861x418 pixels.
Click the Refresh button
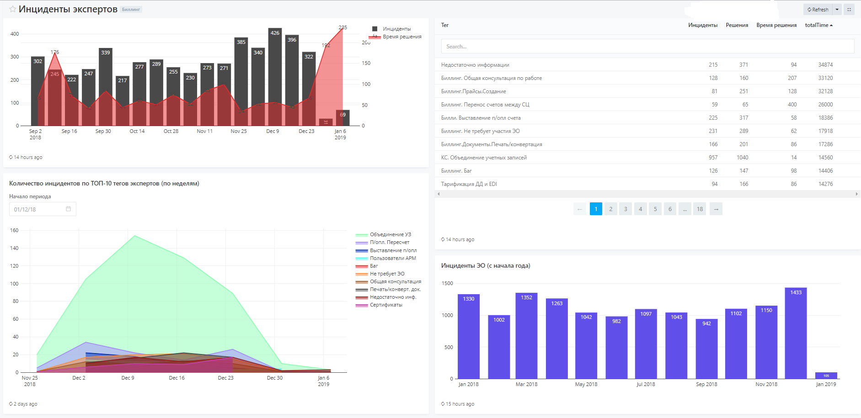[x=818, y=10]
